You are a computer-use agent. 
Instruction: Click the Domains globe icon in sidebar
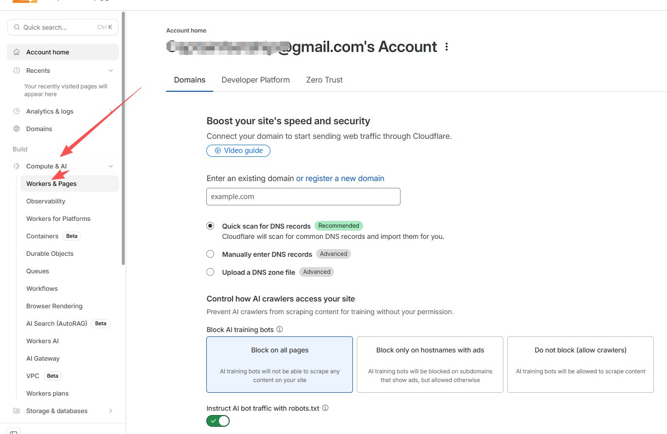17,129
